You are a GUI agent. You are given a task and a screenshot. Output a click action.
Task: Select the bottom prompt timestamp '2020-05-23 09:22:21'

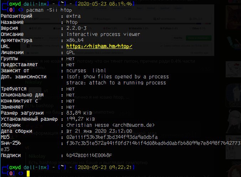click(105, 167)
